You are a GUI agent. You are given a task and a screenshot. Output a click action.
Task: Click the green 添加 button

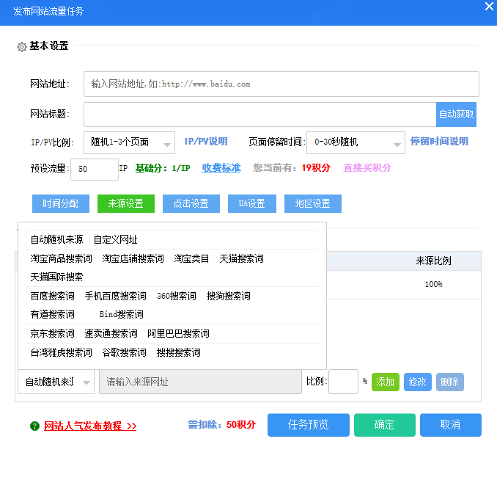pos(385,382)
